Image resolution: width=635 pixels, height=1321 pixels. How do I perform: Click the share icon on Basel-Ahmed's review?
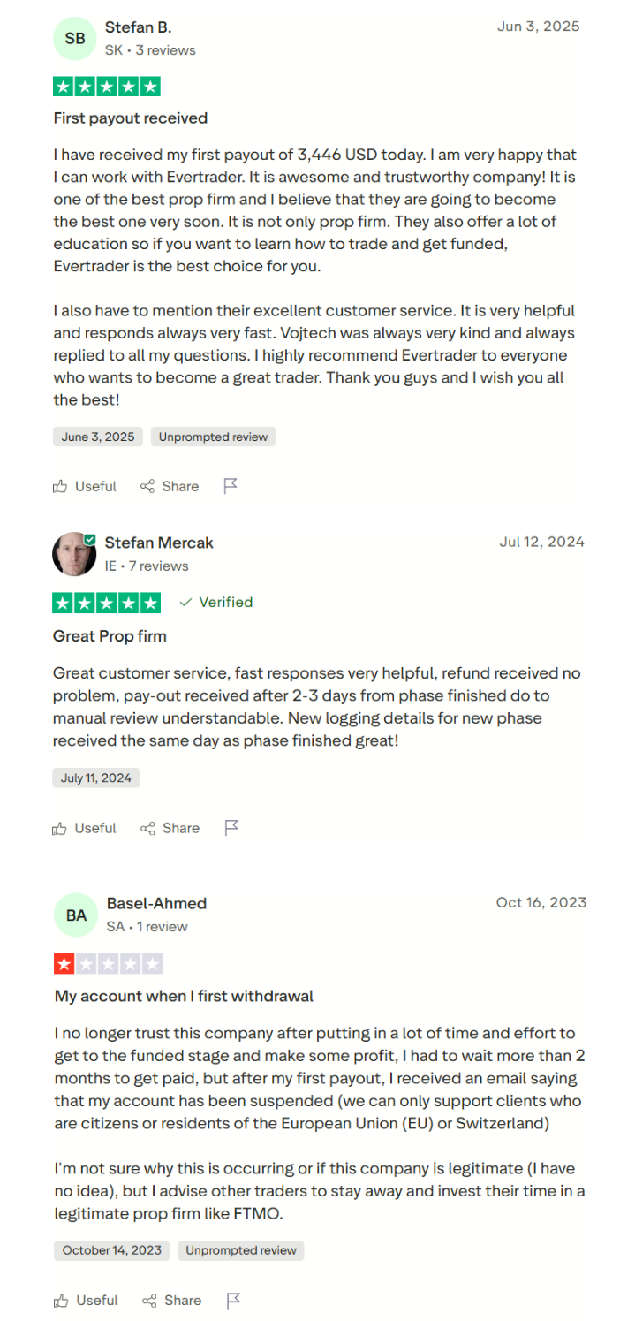point(149,1300)
